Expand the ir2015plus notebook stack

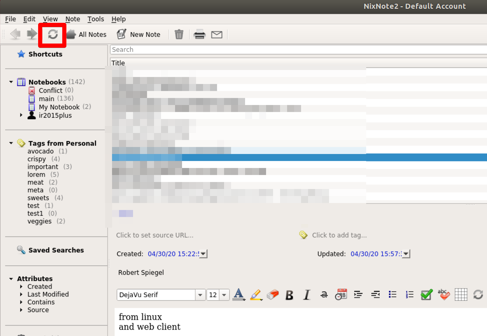(21, 115)
